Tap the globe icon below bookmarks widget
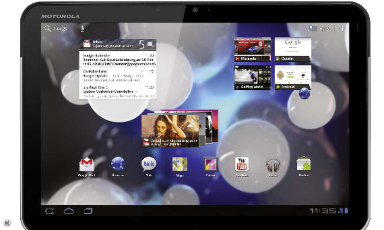 [x=304, y=93]
